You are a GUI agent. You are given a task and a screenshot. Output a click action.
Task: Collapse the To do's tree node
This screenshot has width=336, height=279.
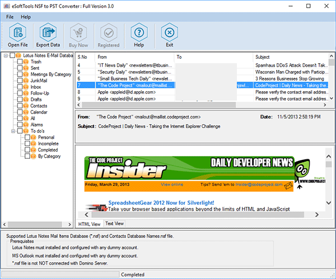coord(13,131)
